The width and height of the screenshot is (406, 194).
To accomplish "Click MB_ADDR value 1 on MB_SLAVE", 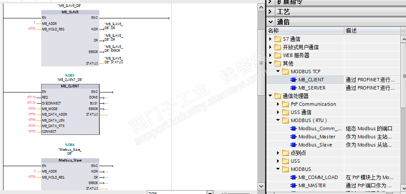I will pyautogui.click(x=34, y=23).
